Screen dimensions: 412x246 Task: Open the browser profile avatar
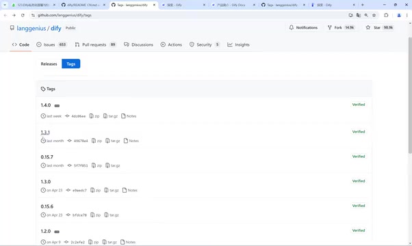click(x=399, y=15)
